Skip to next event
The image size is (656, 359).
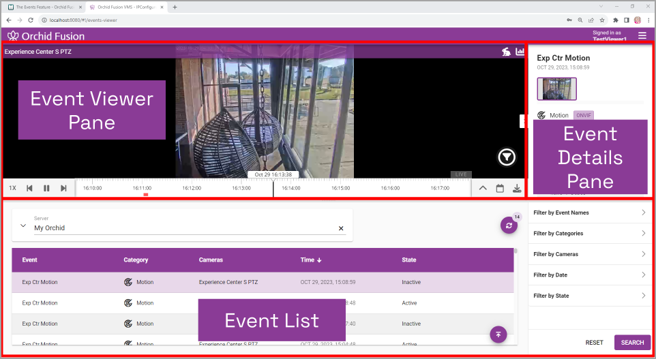point(63,188)
